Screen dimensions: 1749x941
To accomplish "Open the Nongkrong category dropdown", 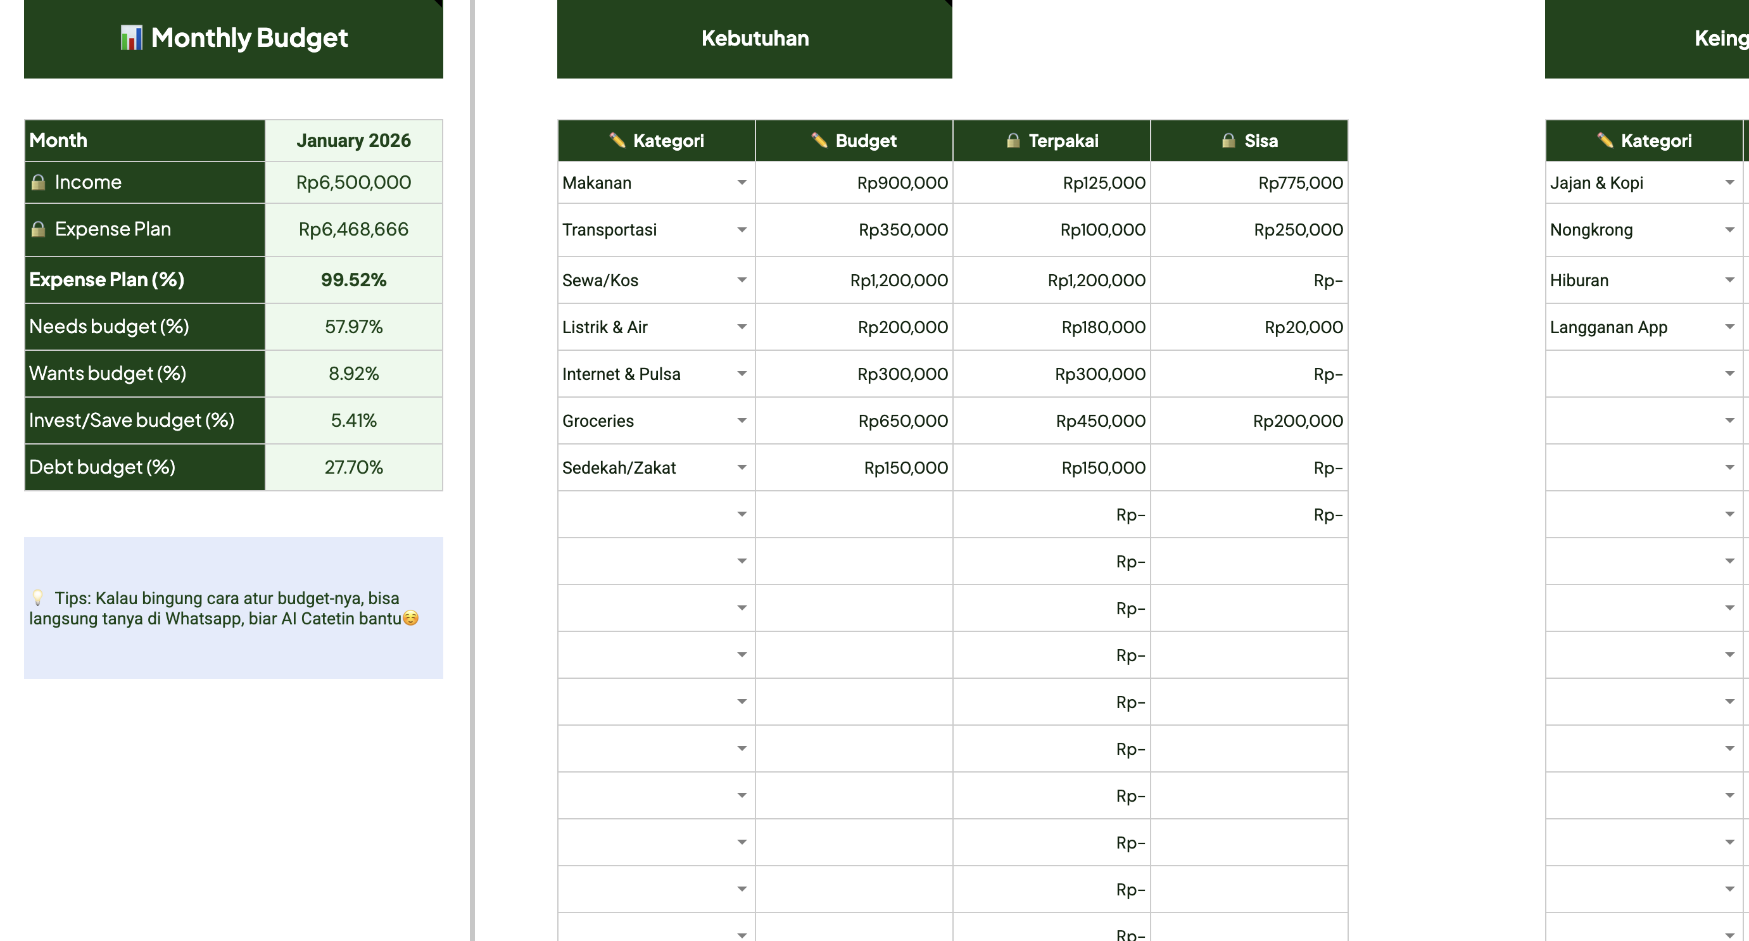I will pos(1729,229).
